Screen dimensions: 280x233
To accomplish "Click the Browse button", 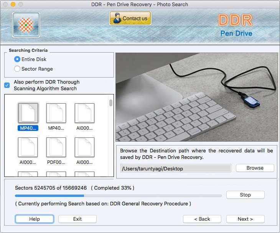I will (x=255, y=168).
